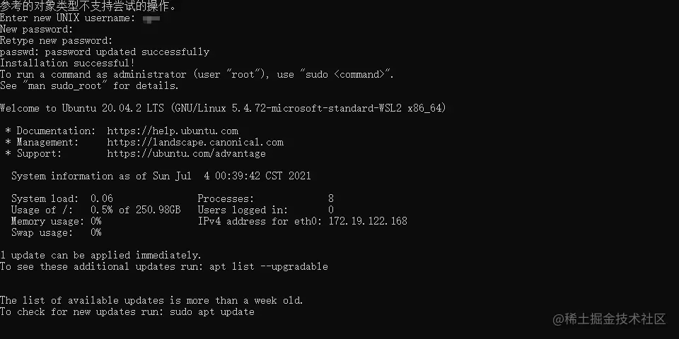Click the blurred UNIX username value
The image size is (679, 339).
[151, 18]
